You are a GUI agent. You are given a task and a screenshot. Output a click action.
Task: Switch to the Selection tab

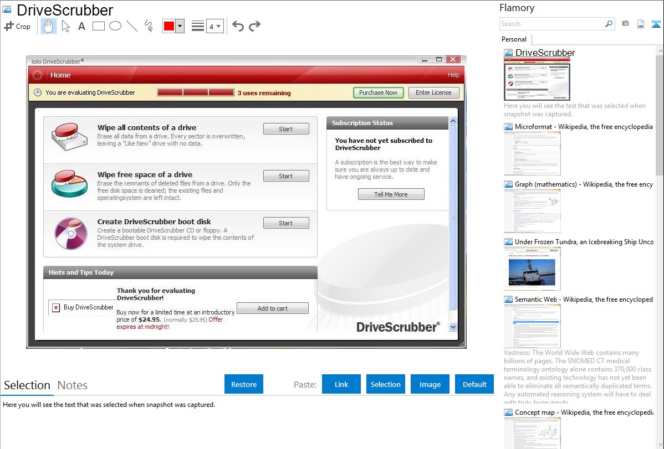(27, 385)
